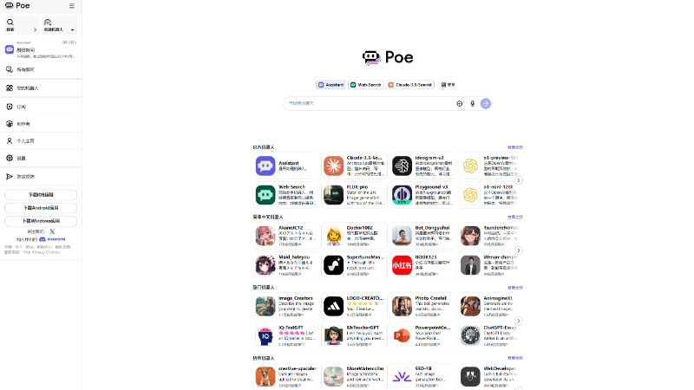Open the More bots chip with grid icon
This screenshot has width=694, height=390.
coord(448,84)
